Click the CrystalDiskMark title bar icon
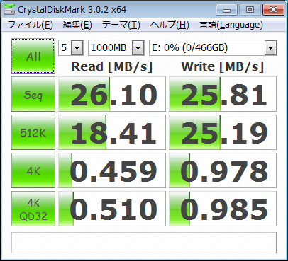 click(9, 9)
